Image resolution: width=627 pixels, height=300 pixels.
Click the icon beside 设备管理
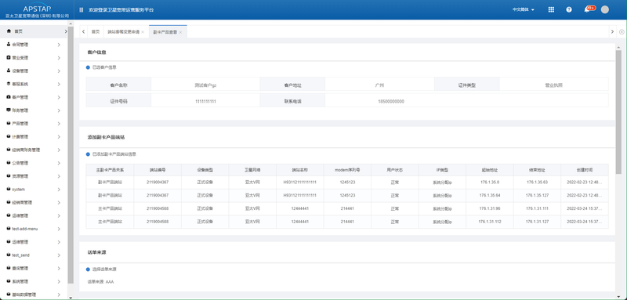tap(9, 70)
